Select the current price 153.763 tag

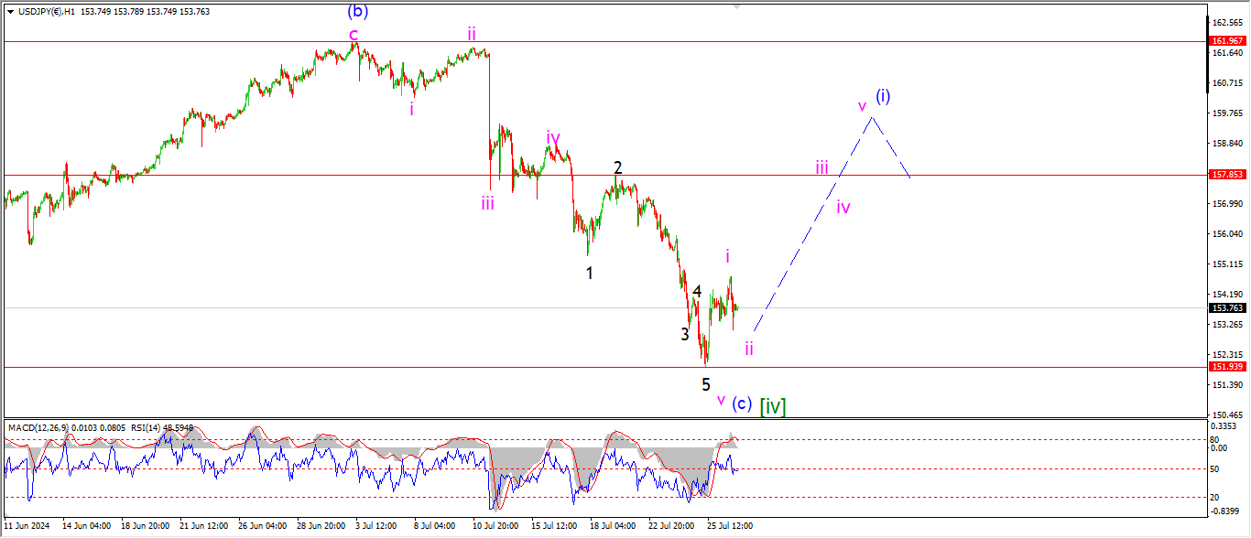pos(1225,308)
